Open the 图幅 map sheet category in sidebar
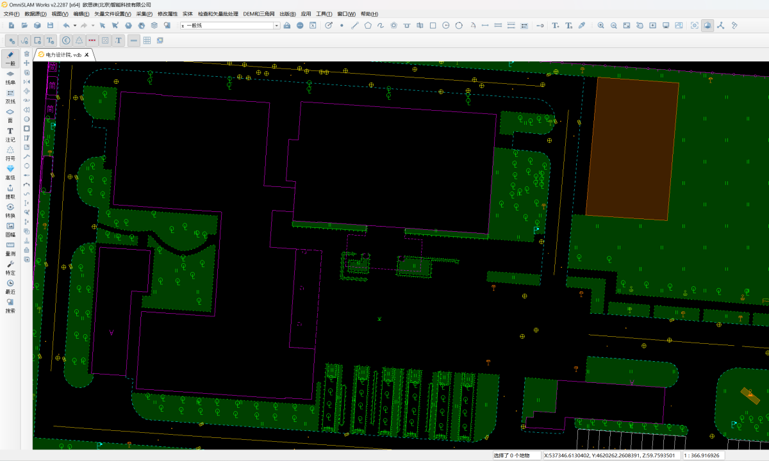This screenshot has width=769, height=461. [10, 230]
